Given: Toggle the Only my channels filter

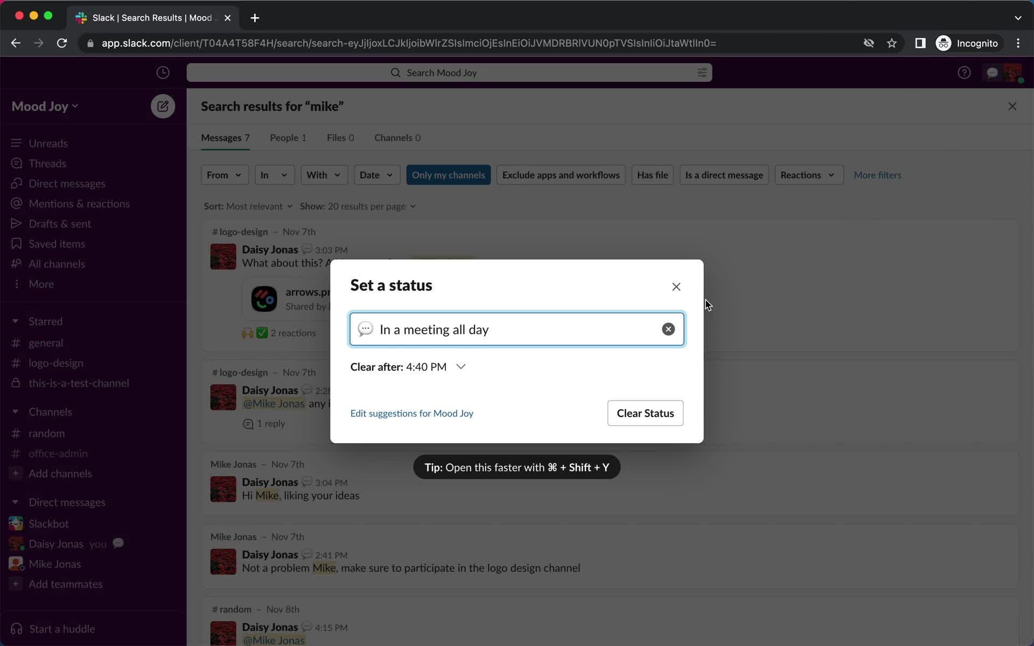Looking at the screenshot, I should [448, 174].
